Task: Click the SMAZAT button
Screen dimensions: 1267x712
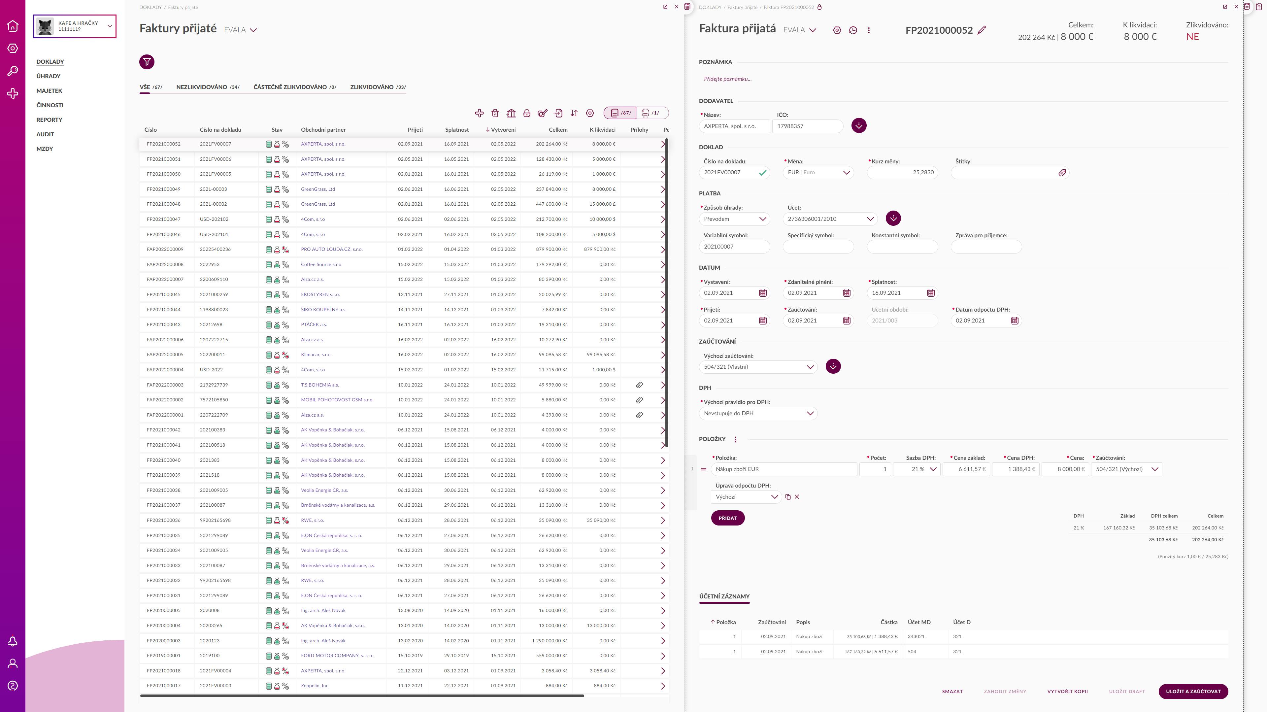Action: click(952, 691)
